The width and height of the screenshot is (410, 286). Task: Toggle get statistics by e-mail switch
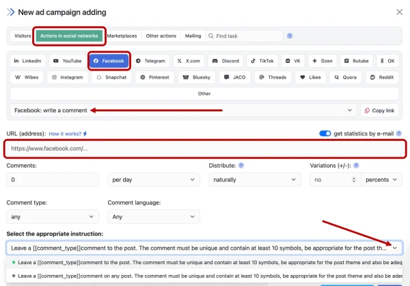325,133
